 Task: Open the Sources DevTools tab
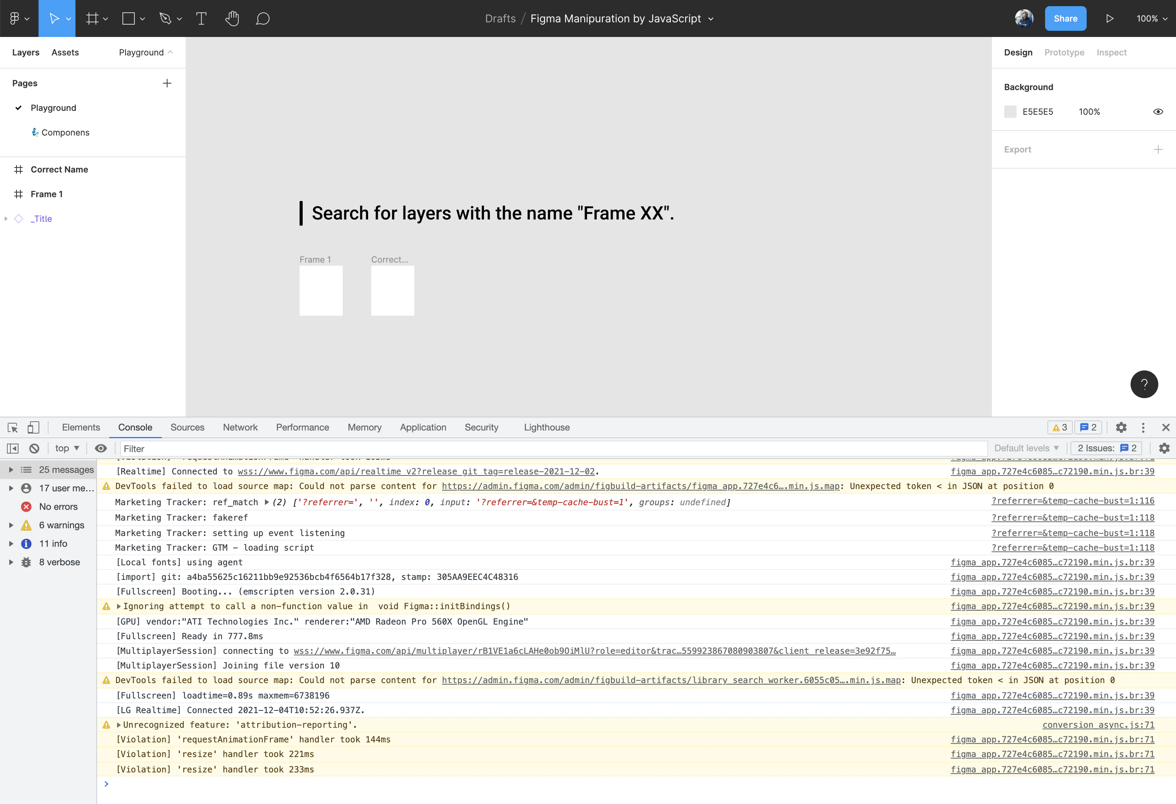pyautogui.click(x=187, y=427)
